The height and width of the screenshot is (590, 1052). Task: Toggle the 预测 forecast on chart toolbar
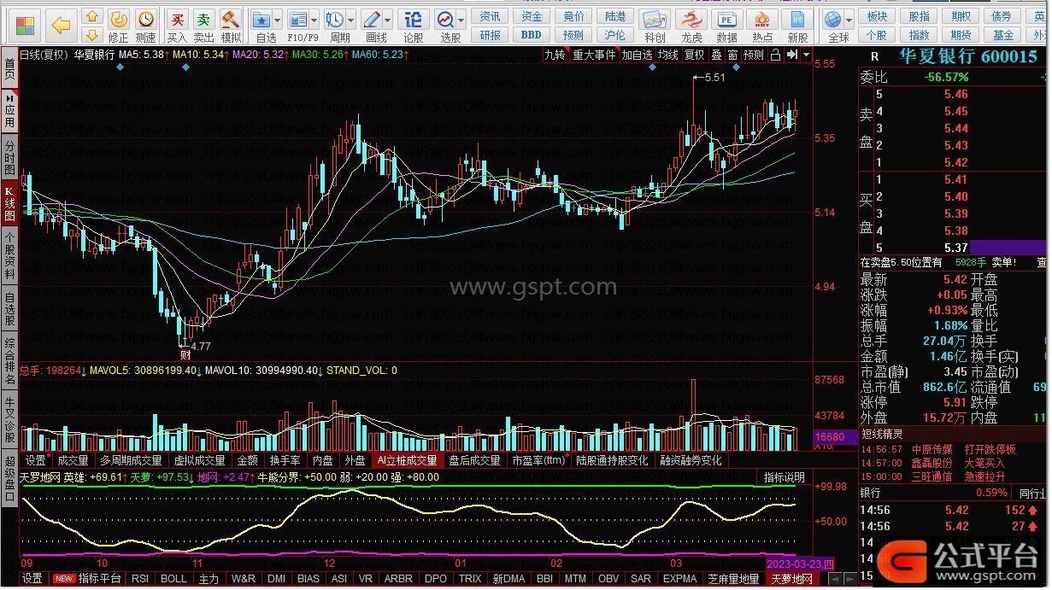754,55
